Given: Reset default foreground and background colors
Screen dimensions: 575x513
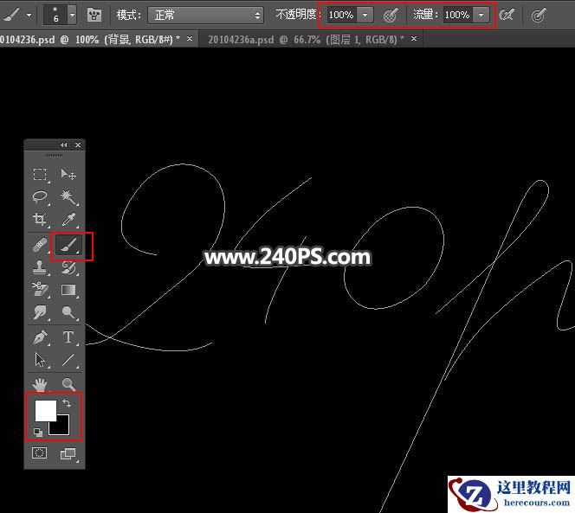Looking at the screenshot, I should [38, 432].
